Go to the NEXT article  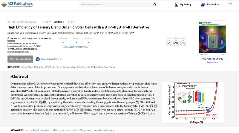(x=71, y=22)
